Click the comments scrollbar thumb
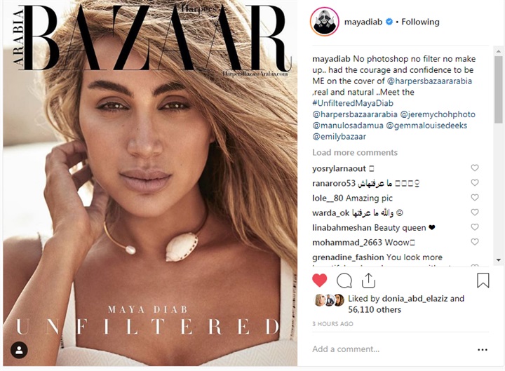 [x=498, y=89]
